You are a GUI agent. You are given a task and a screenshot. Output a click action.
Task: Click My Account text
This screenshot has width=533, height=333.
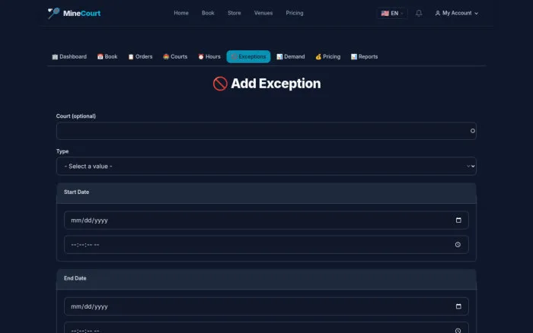pos(457,13)
